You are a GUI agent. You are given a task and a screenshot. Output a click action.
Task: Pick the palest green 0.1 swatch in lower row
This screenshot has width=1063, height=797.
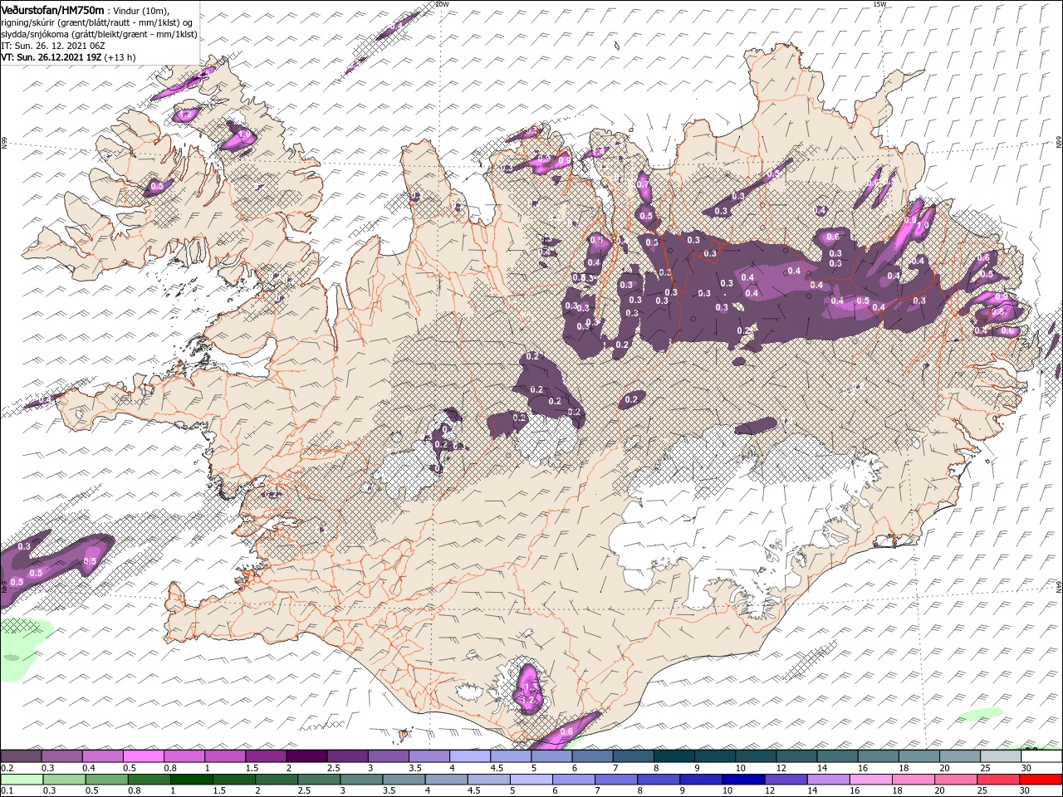point(21,780)
